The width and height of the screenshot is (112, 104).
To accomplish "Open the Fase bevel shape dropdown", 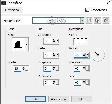I will [x=26, y=44].
